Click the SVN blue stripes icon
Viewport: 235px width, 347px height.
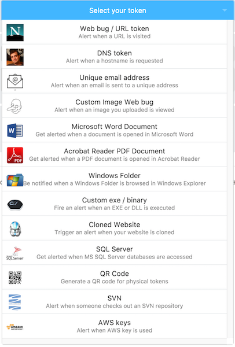pos(14,302)
